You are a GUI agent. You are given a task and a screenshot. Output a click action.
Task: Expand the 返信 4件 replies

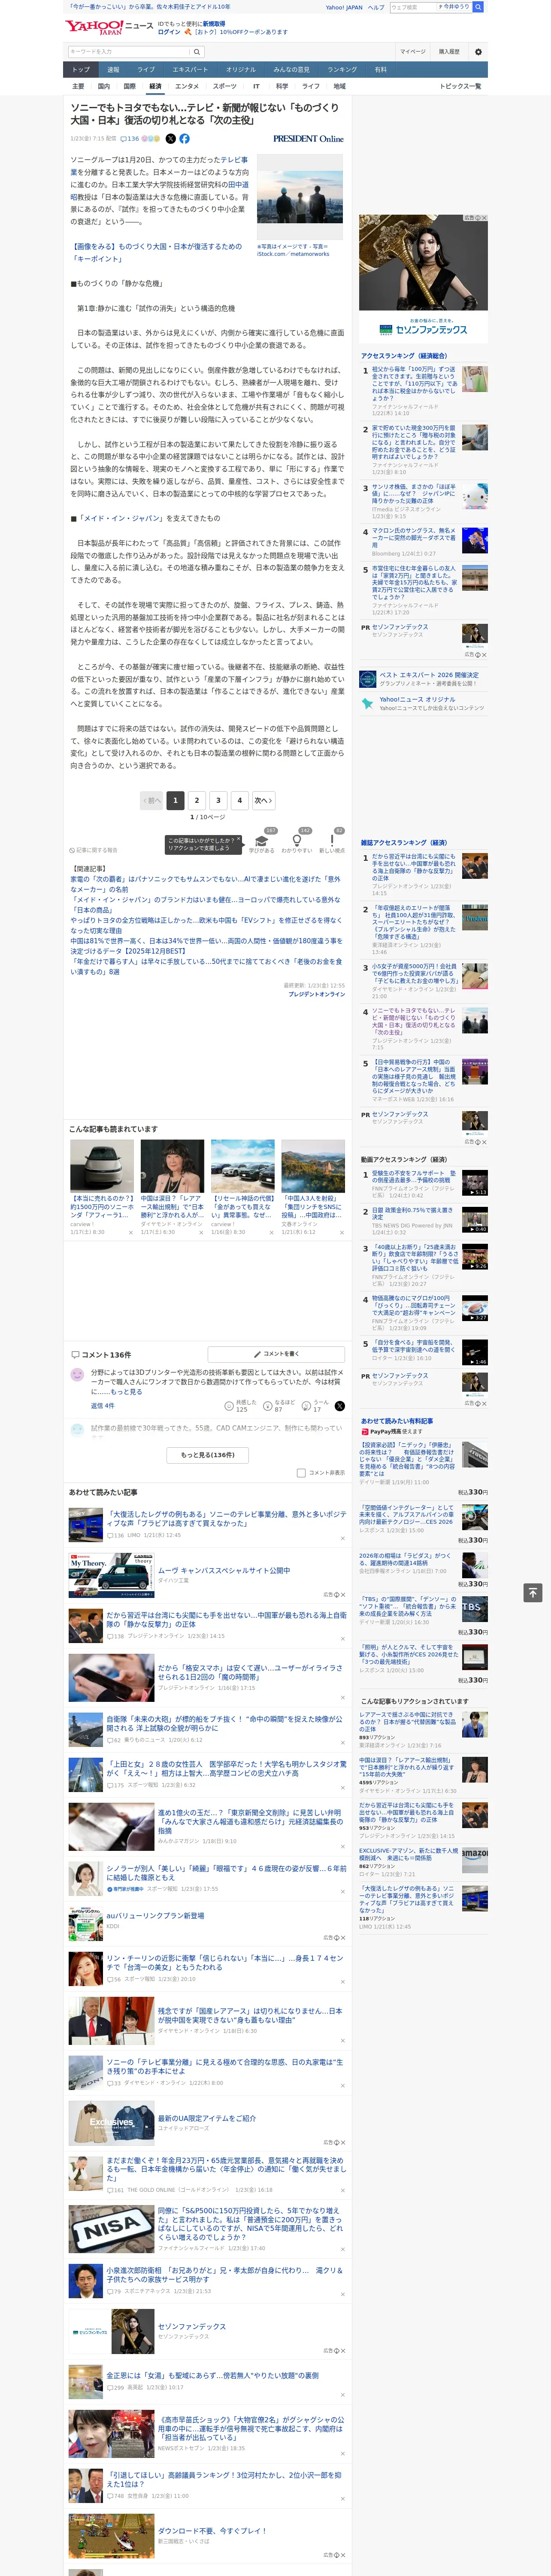pos(102,1406)
